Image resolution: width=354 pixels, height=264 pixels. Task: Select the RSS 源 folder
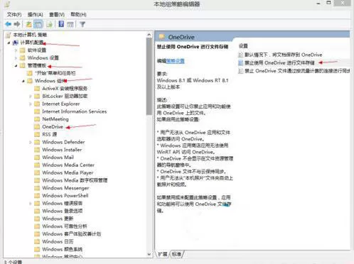pos(50,134)
